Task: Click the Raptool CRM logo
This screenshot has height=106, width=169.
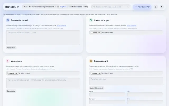Action: (12, 7)
